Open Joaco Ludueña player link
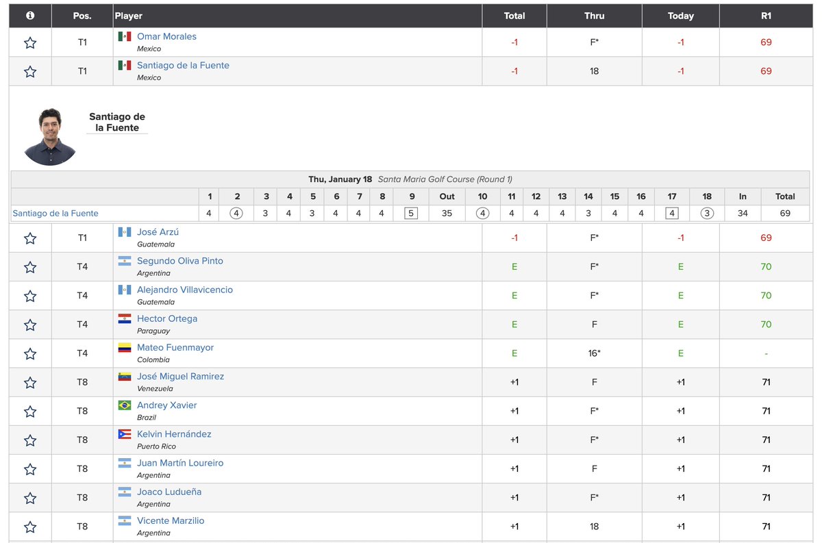 coord(169,492)
